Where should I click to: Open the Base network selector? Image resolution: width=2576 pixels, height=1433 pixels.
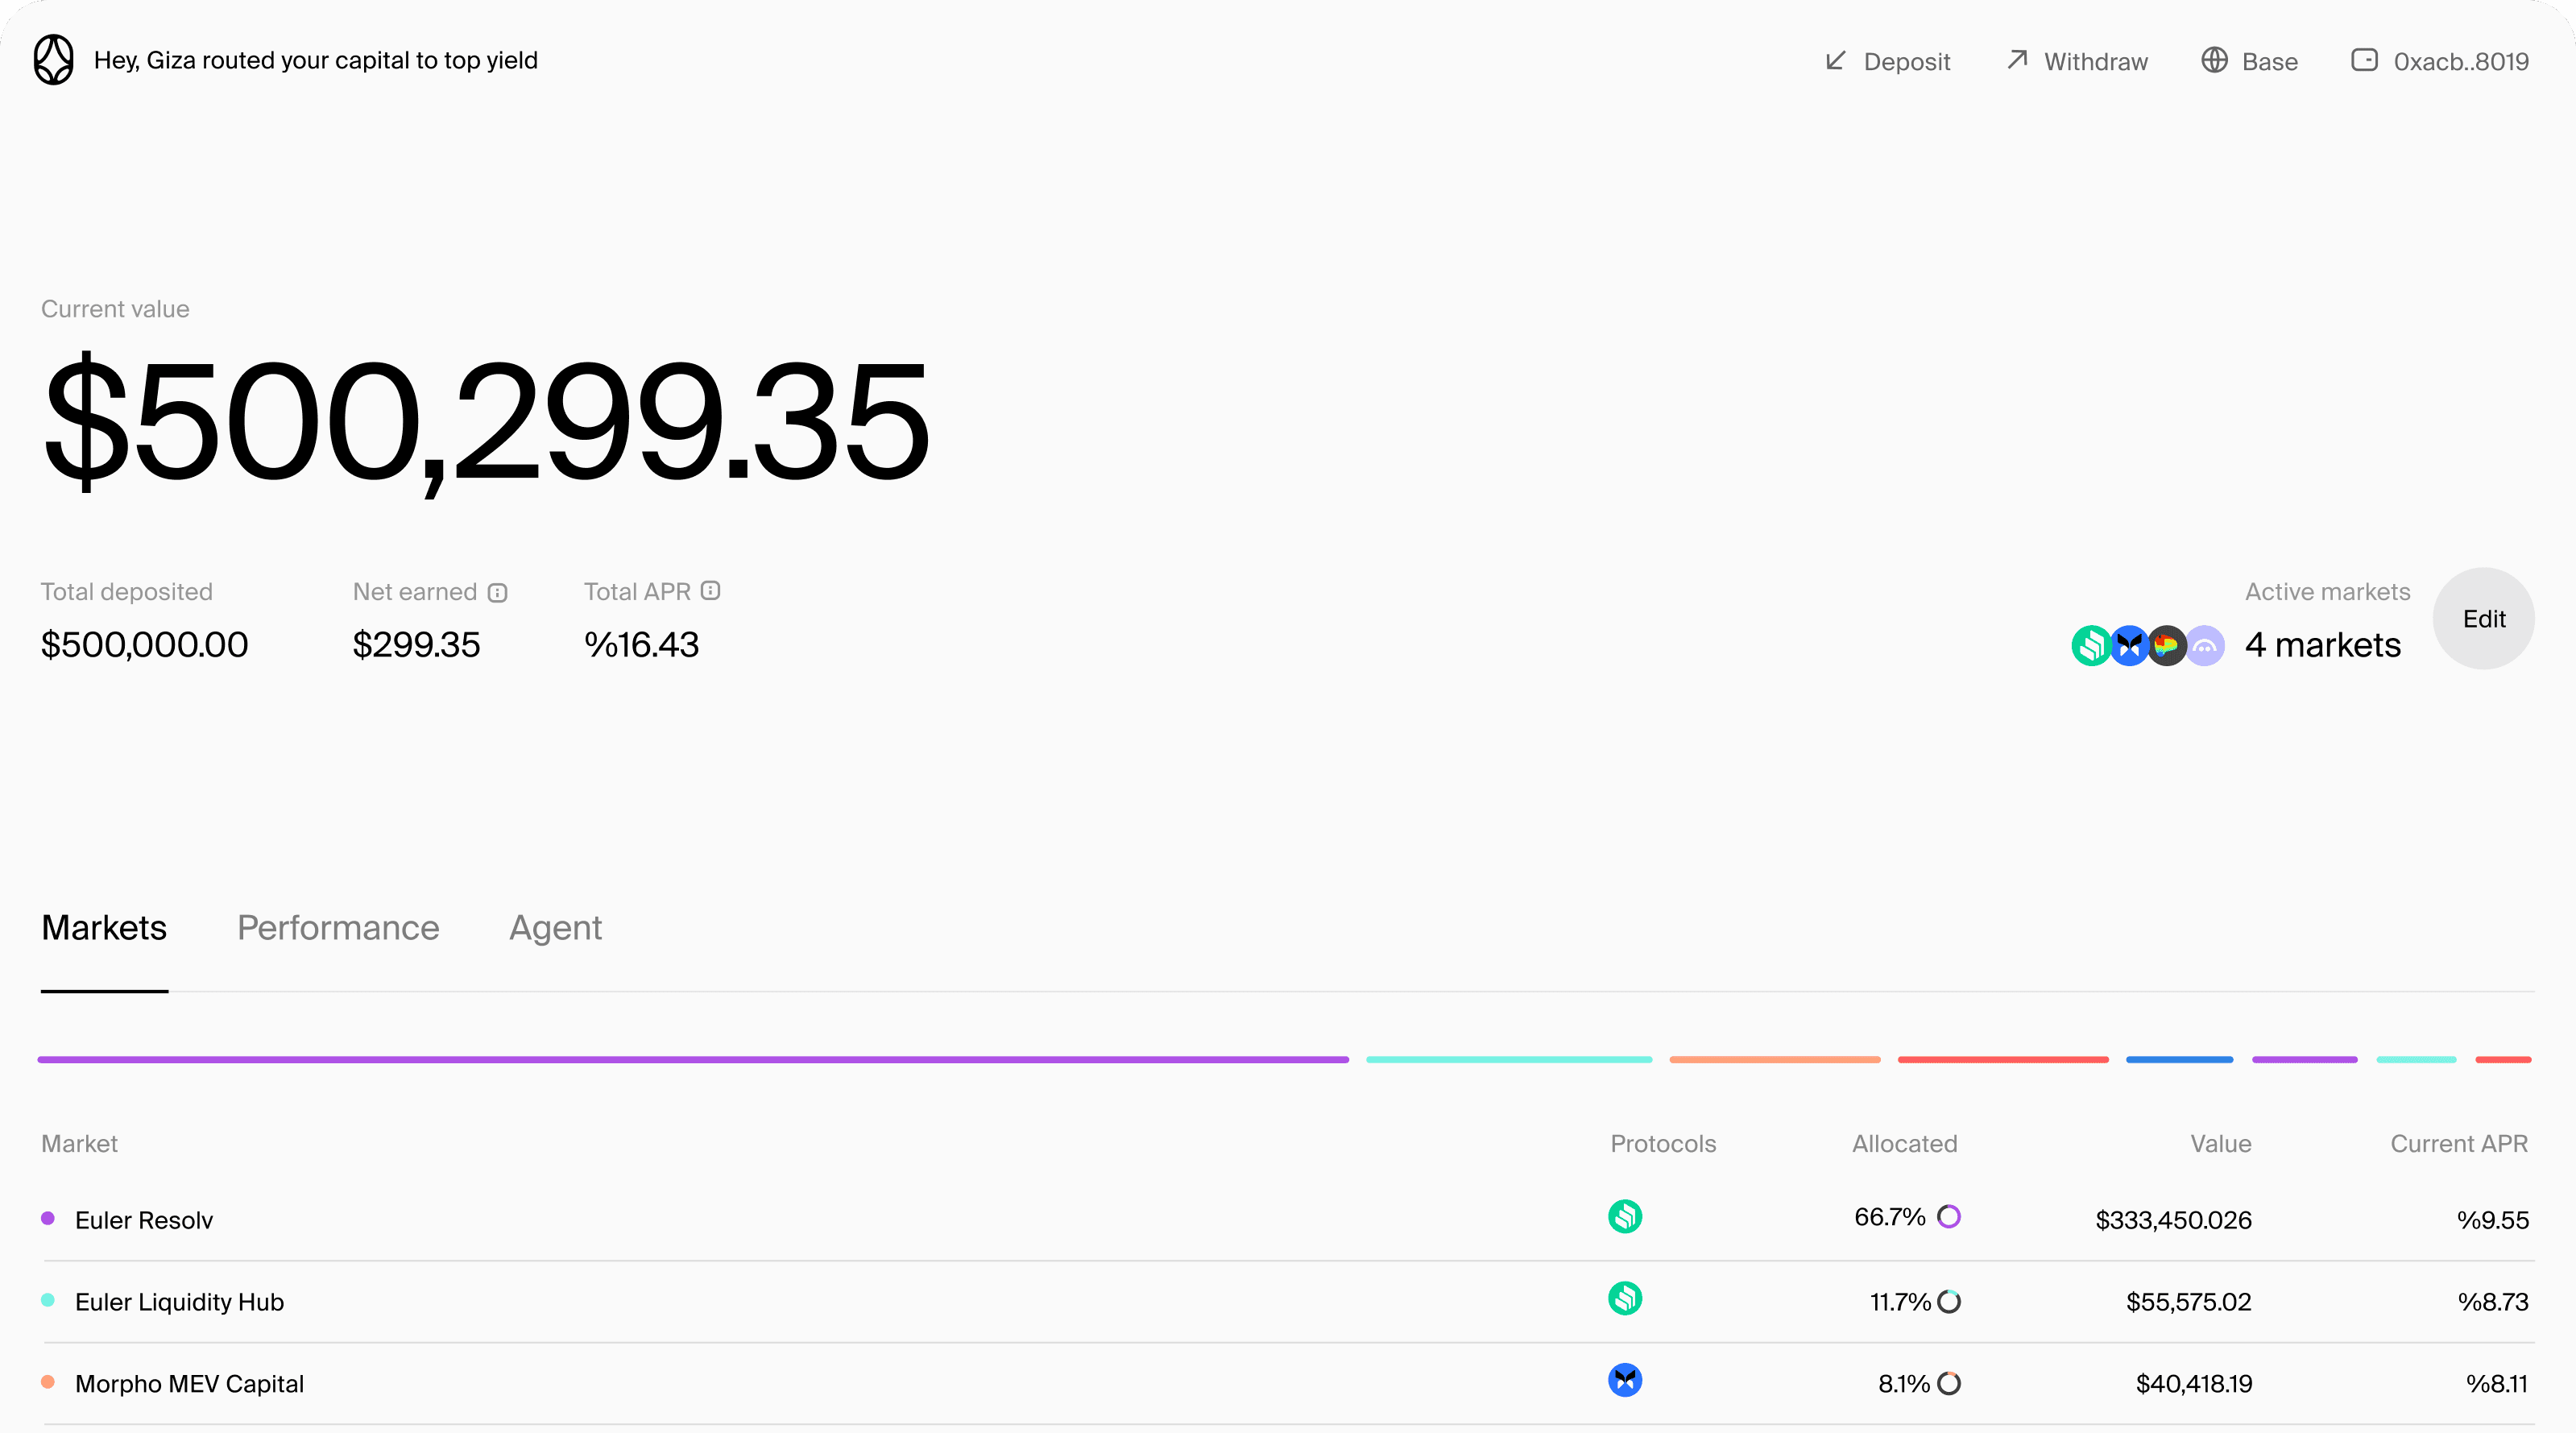tap(2249, 61)
